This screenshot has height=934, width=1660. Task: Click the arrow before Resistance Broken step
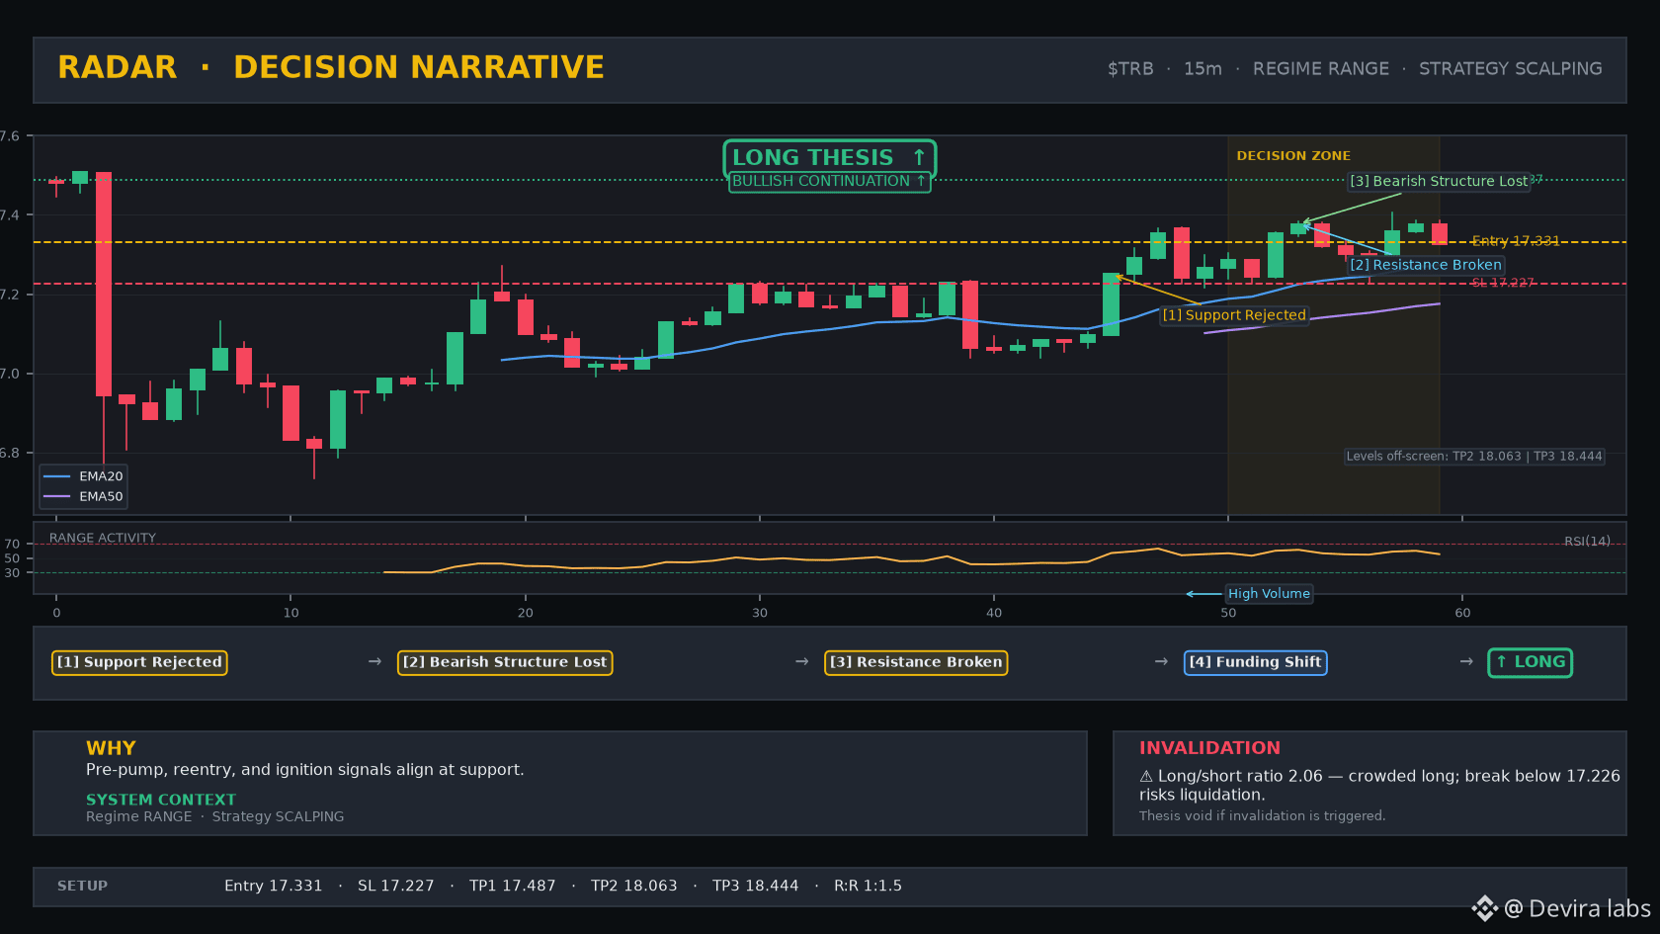(802, 661)
